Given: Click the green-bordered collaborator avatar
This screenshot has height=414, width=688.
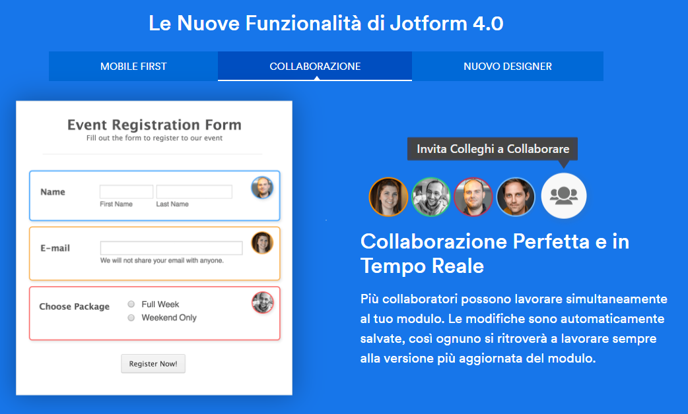Looking at the screenshot, I should click(x=431, y=196).
